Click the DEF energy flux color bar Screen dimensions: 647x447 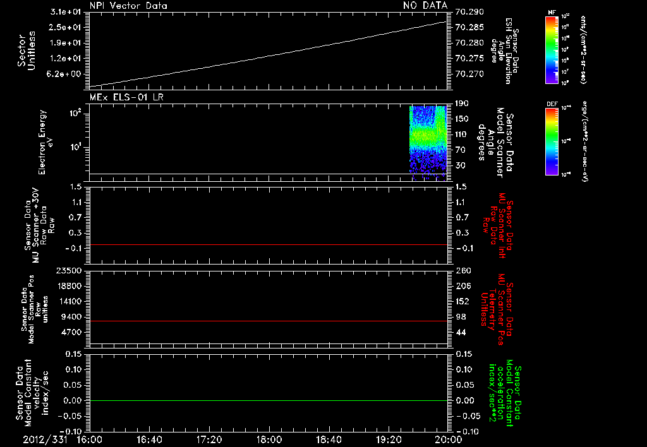point(552,141)
